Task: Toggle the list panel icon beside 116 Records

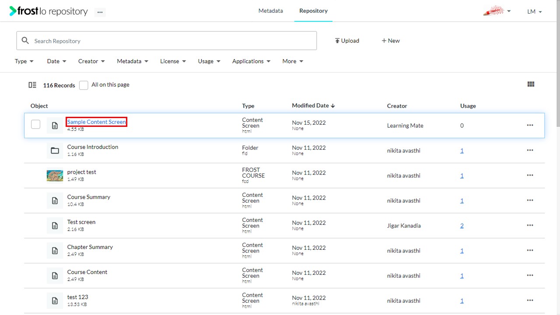Action: (x=32, y=85)
